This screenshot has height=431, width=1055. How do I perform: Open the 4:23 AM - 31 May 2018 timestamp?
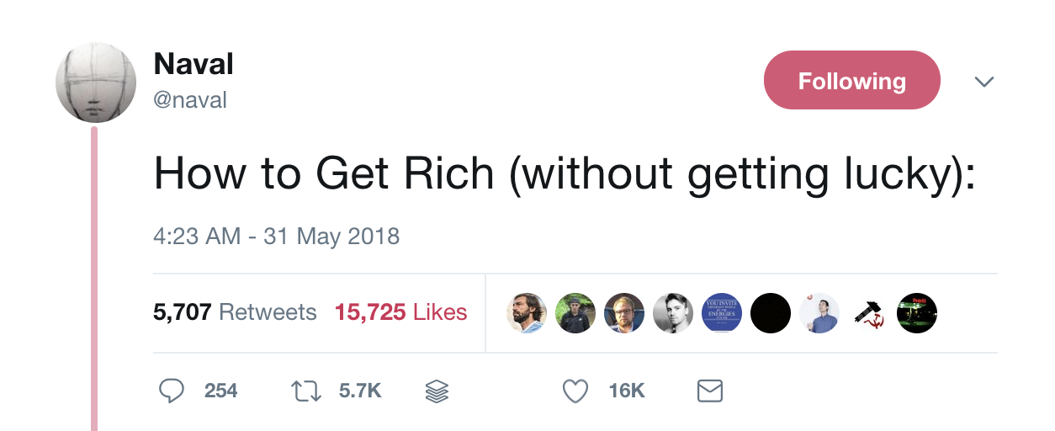277,237
